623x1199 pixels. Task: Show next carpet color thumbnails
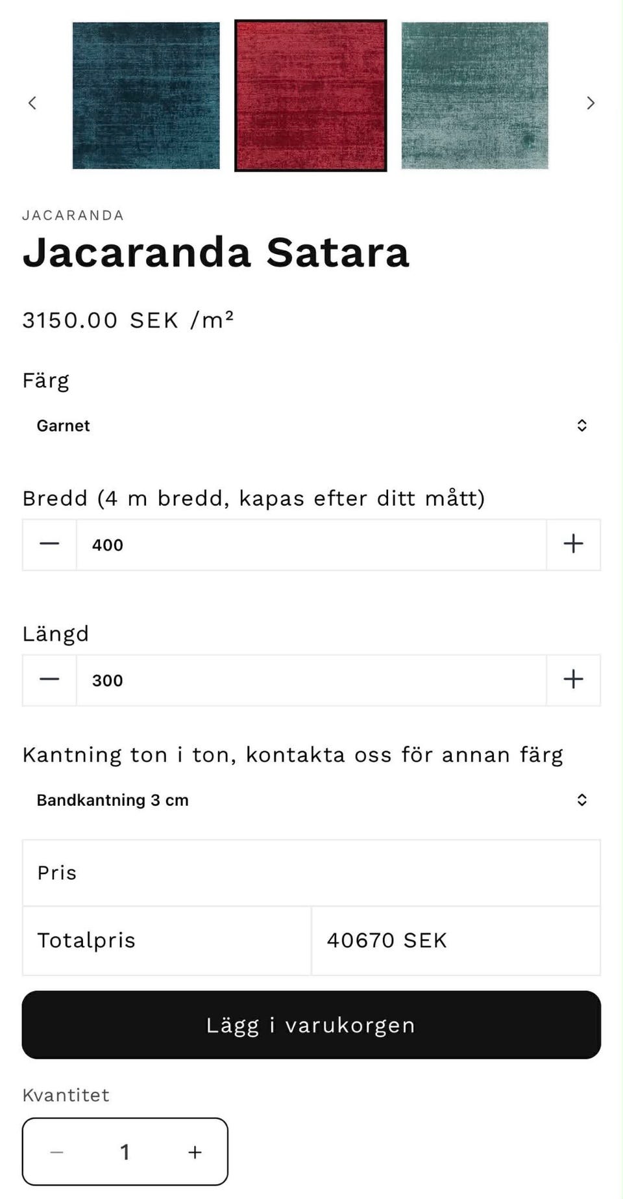click(x=590, y=103)
